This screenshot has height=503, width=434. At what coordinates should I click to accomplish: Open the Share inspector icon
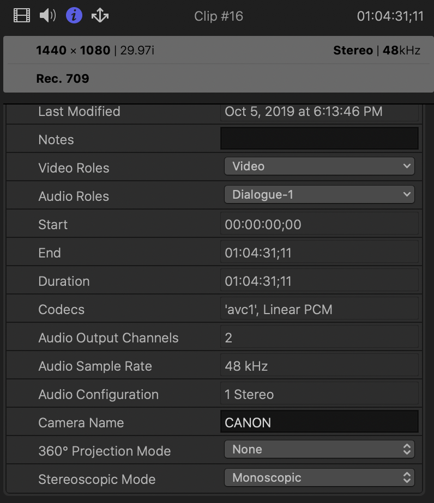[100, 16]
